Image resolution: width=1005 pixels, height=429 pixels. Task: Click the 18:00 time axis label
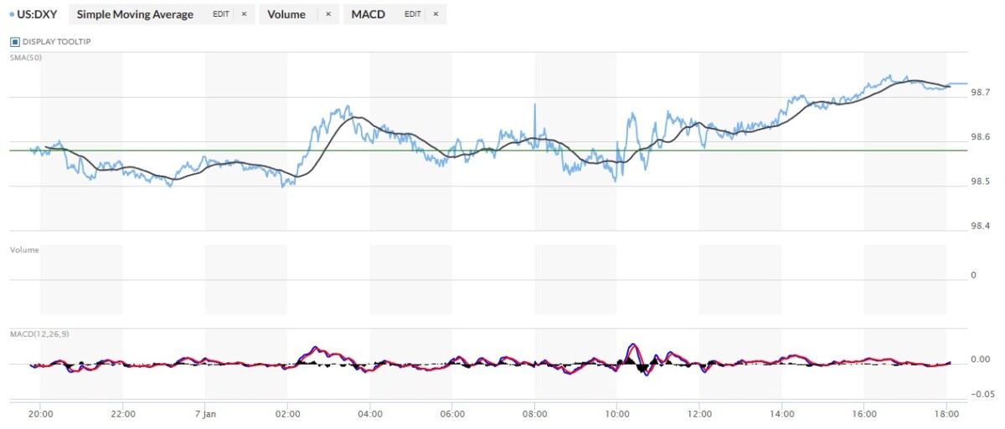click(946, 413)
